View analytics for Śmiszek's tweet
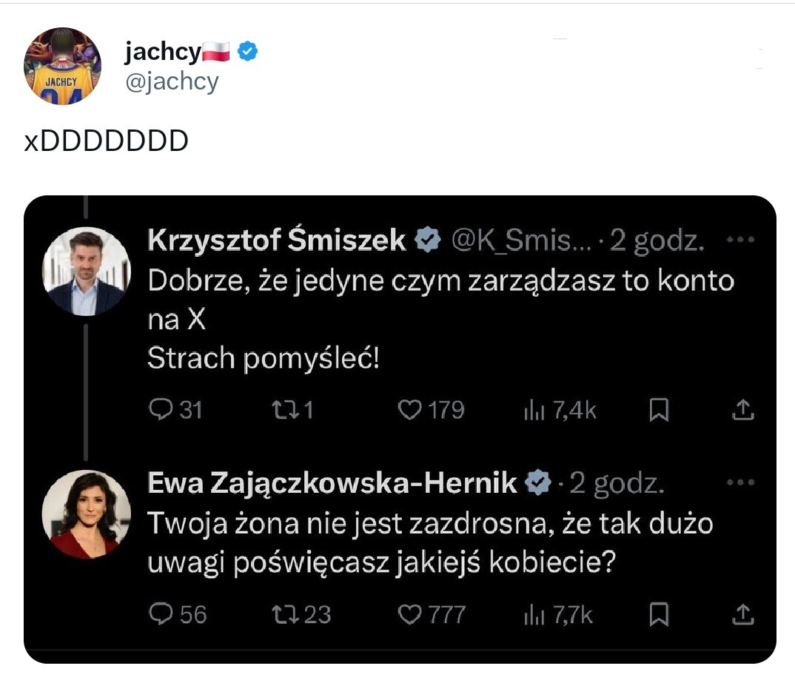This screenshot has width=795, height=680. (534, 410)
